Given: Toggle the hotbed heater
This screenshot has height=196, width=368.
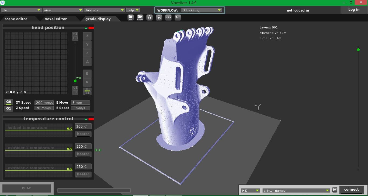Looking at the screenshot, I should 83,134.
